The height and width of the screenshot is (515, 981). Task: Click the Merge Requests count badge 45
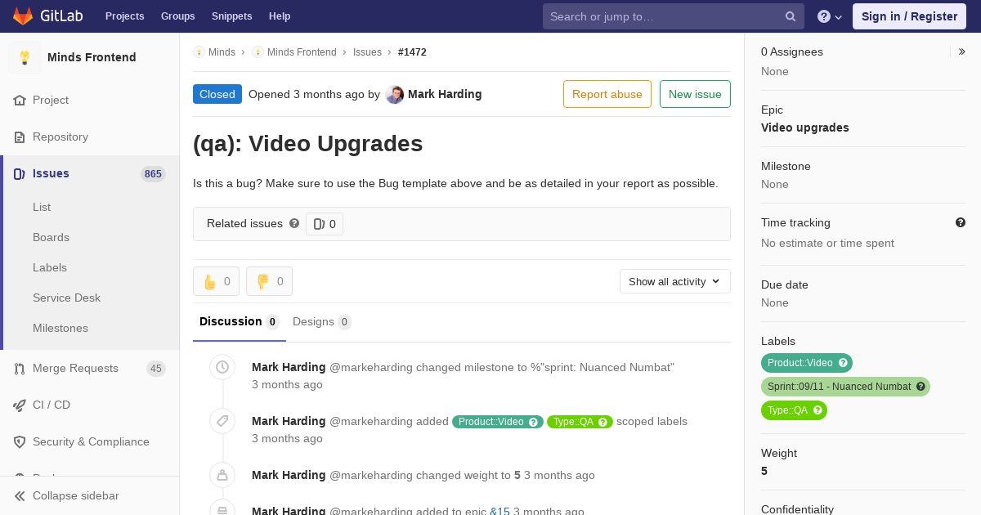click(x=155, y=369)
